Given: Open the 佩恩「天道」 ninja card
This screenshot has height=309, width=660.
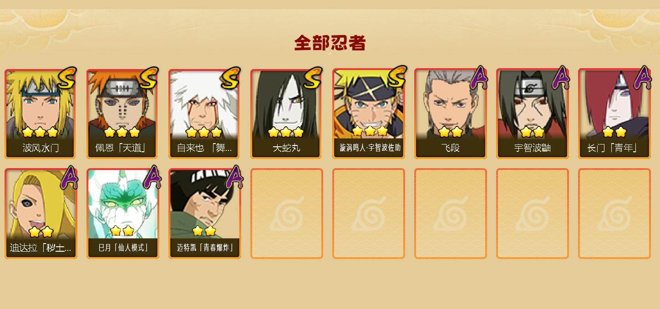Looking at the screenshot, I should click(x=122, y=114).
